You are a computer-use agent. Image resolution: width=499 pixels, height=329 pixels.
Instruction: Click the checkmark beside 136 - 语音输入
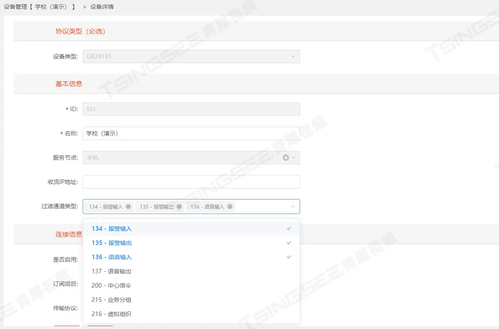click(289, 257)
